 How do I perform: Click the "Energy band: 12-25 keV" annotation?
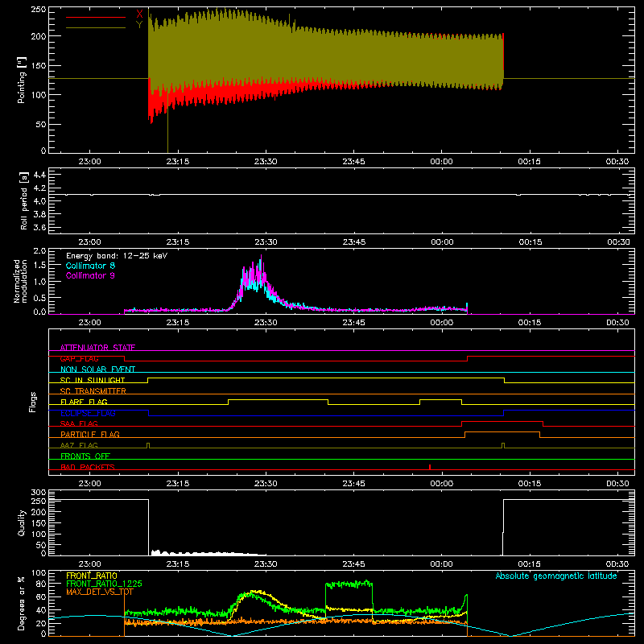click(x=117, y=256)
